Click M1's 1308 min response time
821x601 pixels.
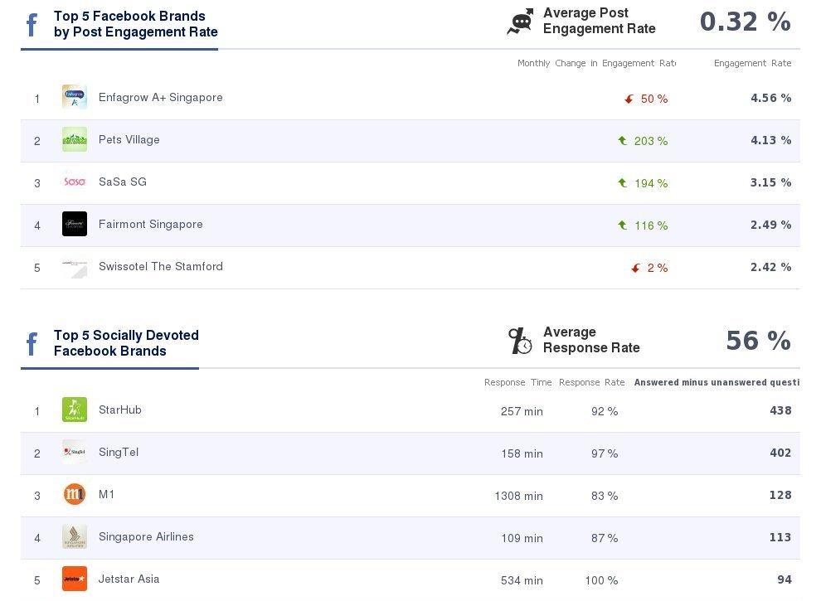pos(518,496)
